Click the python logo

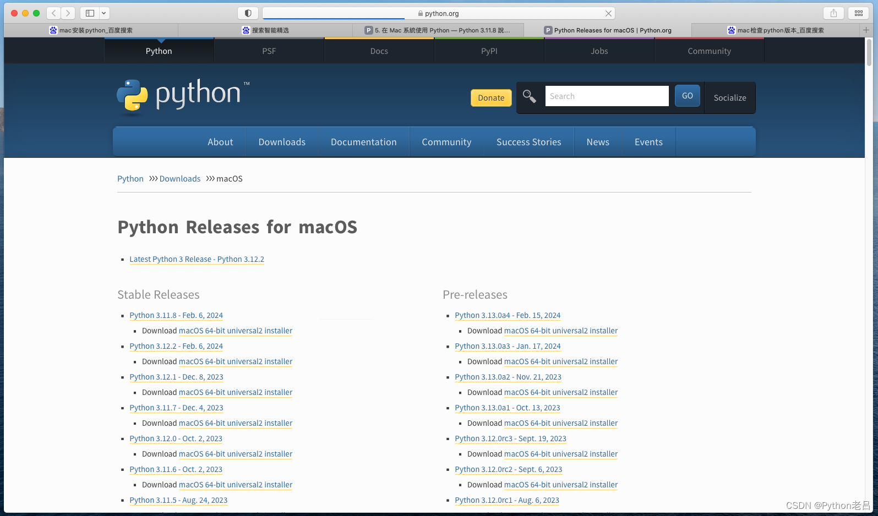click(x=183, y=96)
